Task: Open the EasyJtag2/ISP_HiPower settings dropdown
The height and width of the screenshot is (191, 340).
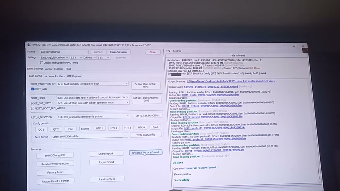Action: (x=54, y=57)
